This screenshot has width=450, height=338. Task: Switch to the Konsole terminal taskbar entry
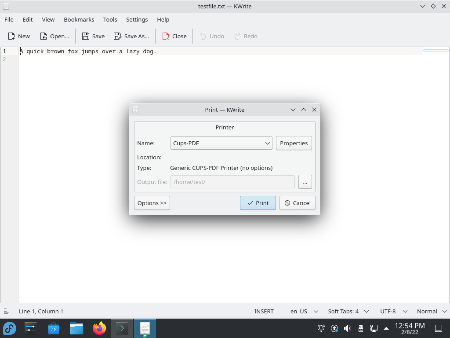pyautogui.click(x=122, y=328)
